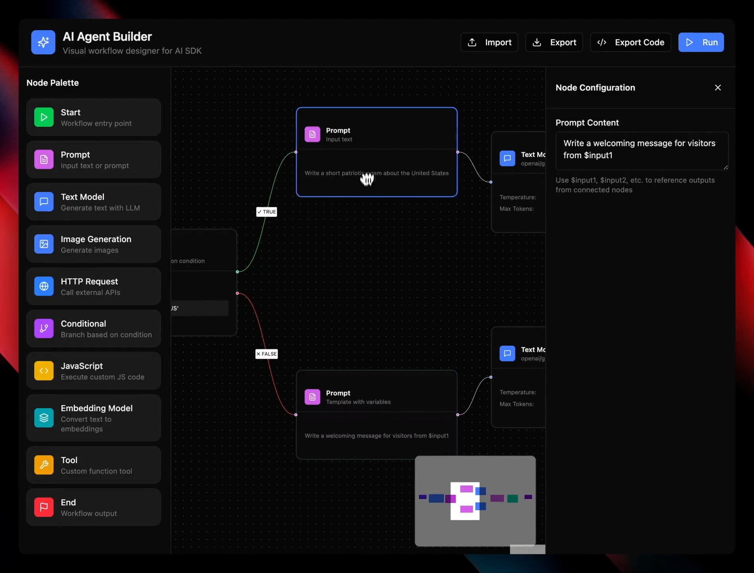The height and width of the screenshot is (573, 754).
Task: Click the icon of the selected 'Input text' Prompt node
Action: point(312,134)
